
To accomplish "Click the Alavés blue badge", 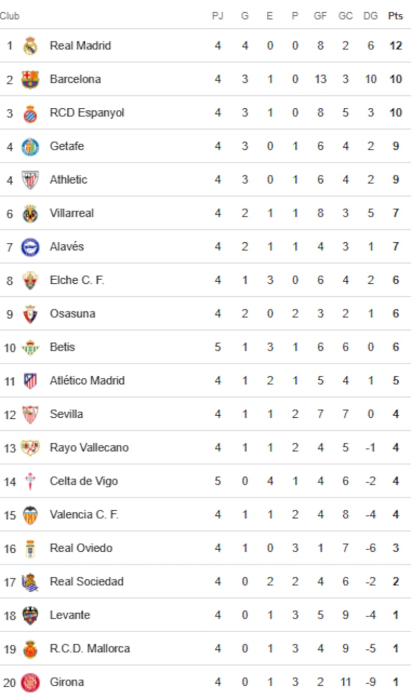I will pos(30,247).
